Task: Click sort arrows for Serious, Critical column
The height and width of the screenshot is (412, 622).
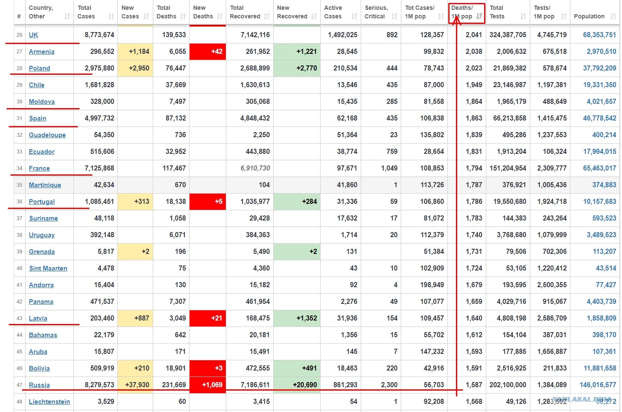Action: click(x=395, y=16)
